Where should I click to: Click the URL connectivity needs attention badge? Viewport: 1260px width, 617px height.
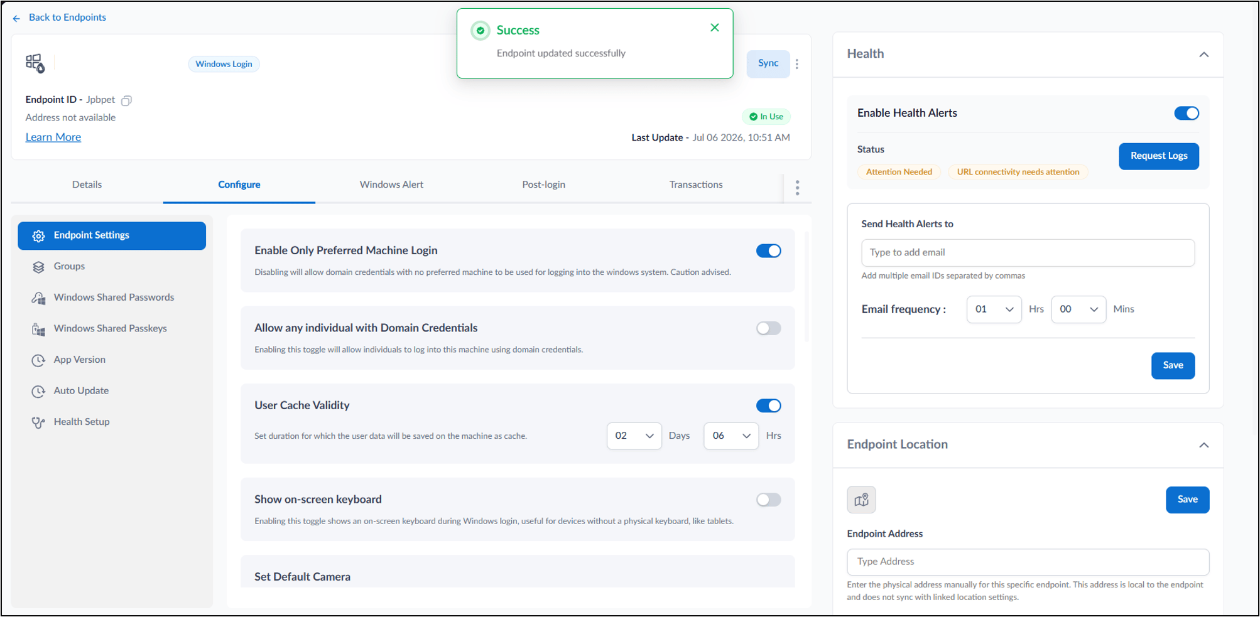(x=1018, y=172)
